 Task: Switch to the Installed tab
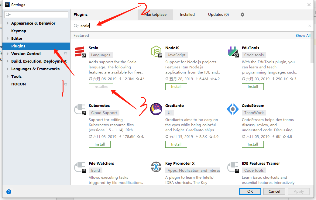(187, 15)
